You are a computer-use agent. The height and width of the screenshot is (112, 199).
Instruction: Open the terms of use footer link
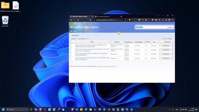point(108,66)
